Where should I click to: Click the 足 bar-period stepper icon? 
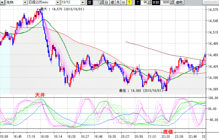[102, 3]
